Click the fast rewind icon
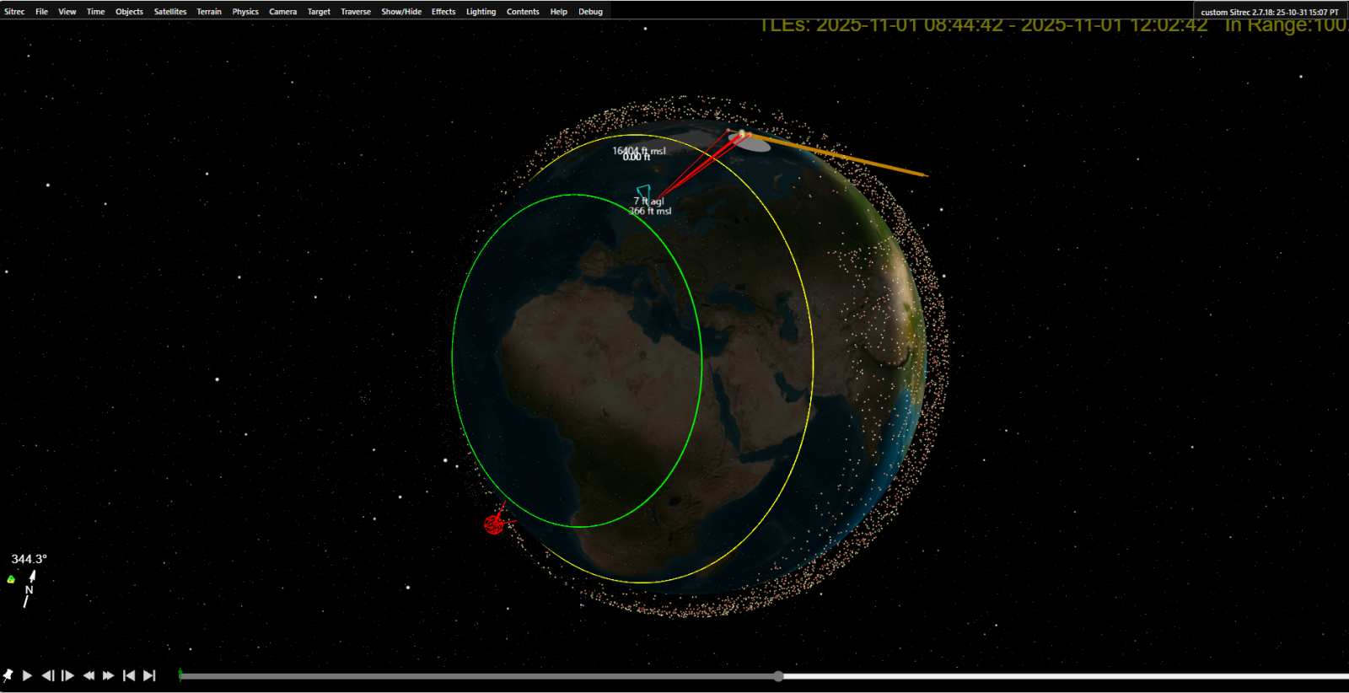The height and width of the screenshot is (693, 1349). point(89,675)
